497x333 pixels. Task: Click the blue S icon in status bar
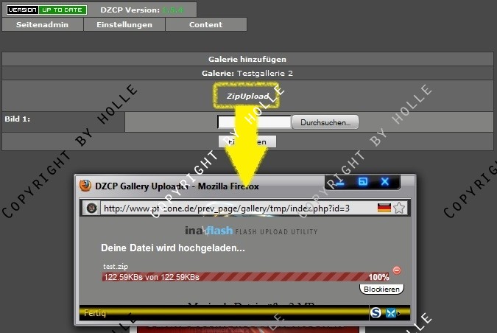tap(376, 313)
